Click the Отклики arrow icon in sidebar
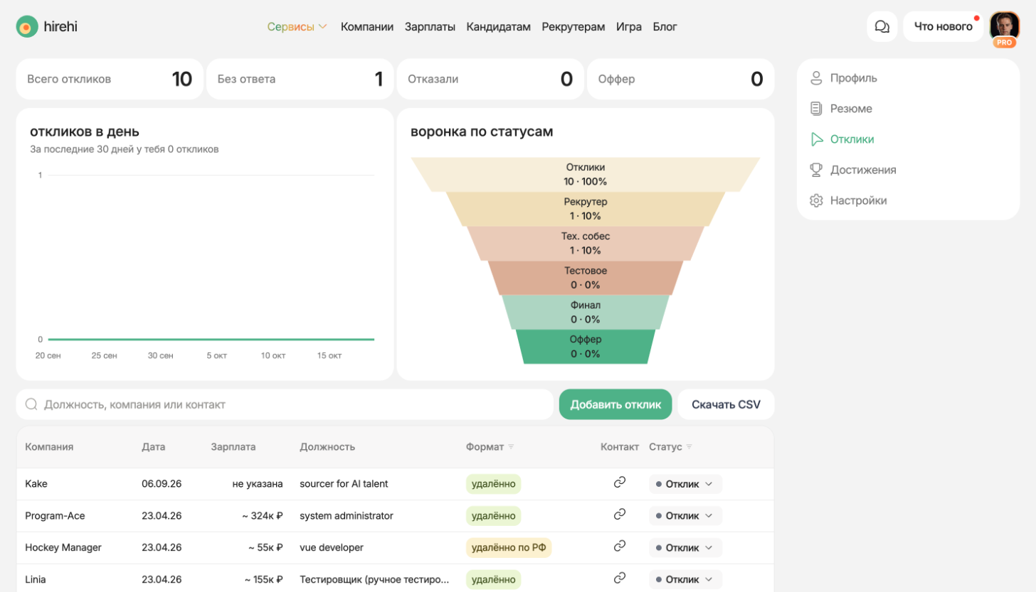This screenshot has height=592, width=1036. [x=816, y=139]
